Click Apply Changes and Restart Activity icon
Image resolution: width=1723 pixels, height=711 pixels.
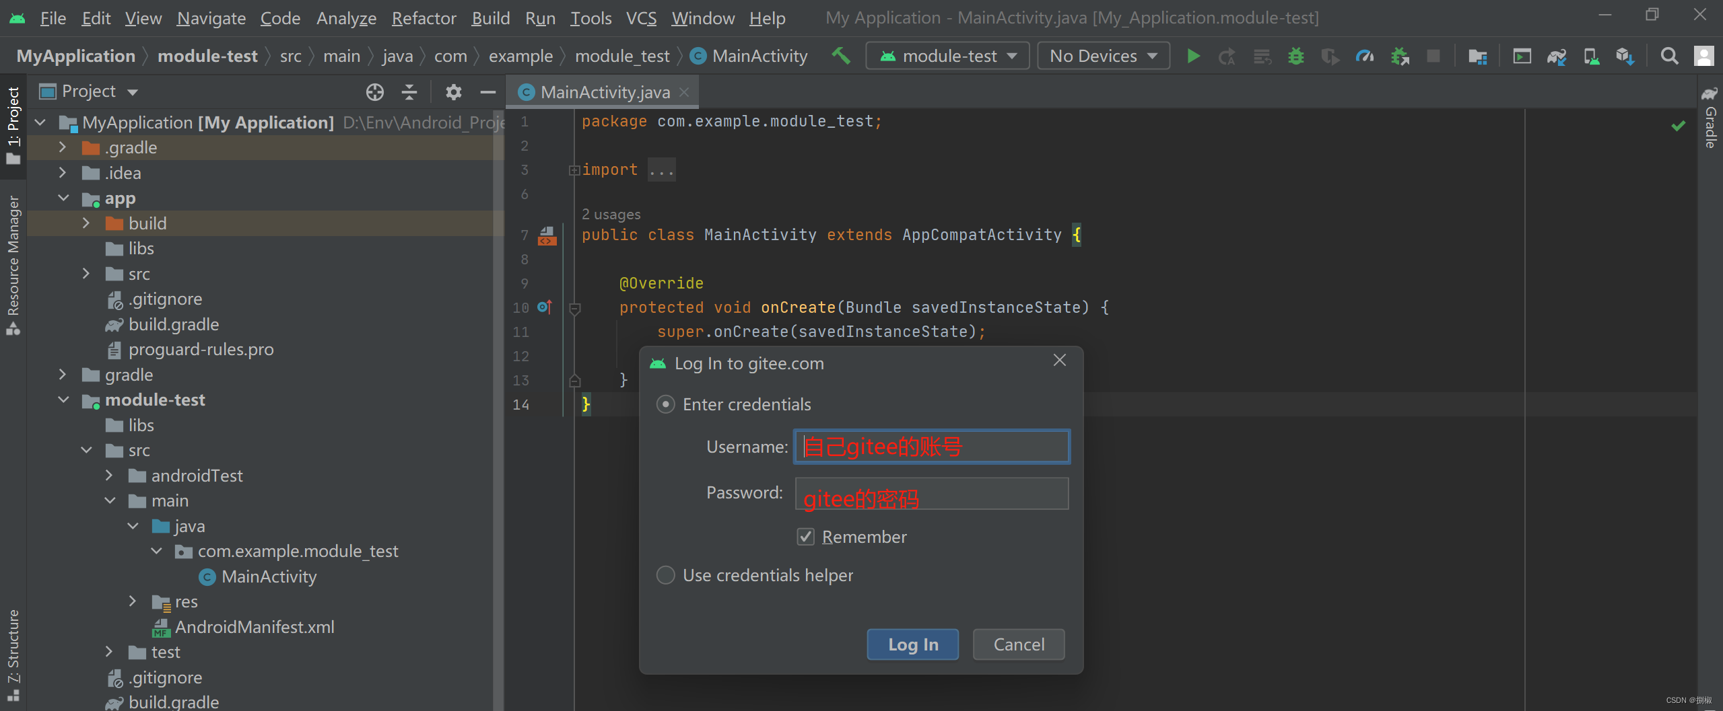coord(1227,56)
